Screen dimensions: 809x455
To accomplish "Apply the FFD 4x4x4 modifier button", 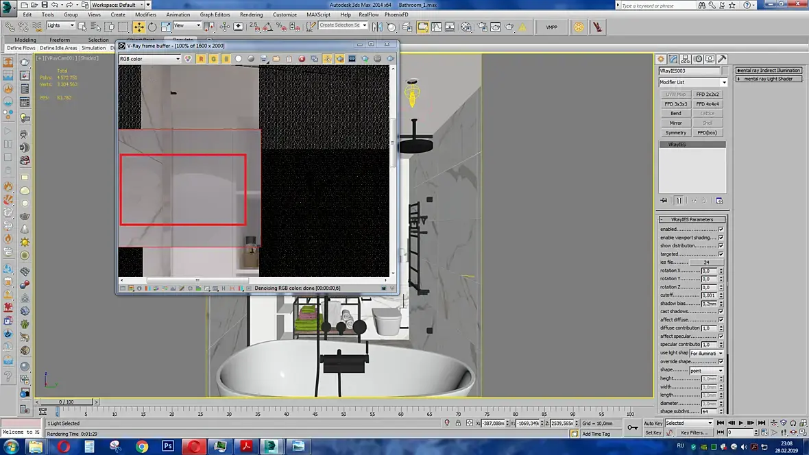I will [x=708, y=103].
